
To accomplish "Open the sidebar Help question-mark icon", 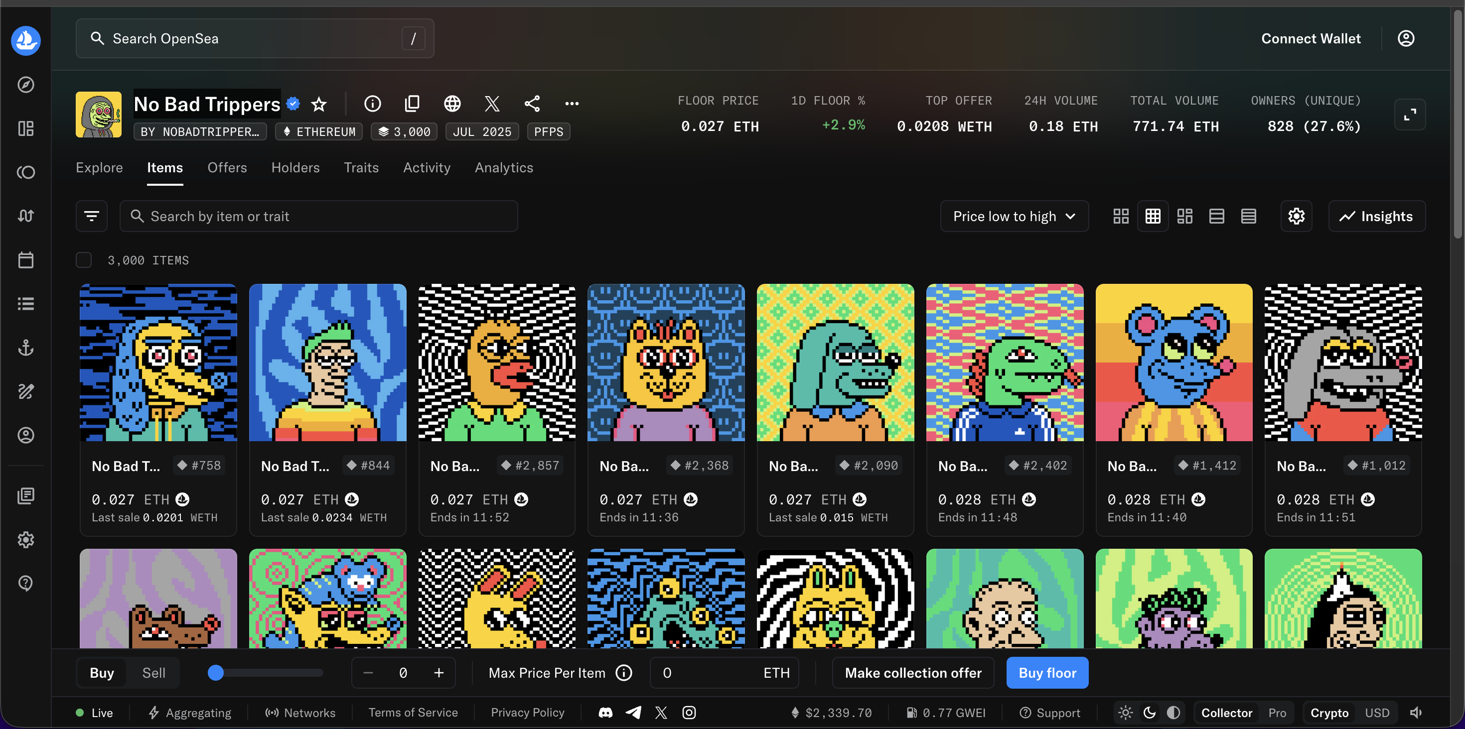I will click(x=25, y=583).
